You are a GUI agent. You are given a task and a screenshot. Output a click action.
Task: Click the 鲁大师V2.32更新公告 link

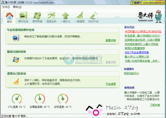[137, 57]
